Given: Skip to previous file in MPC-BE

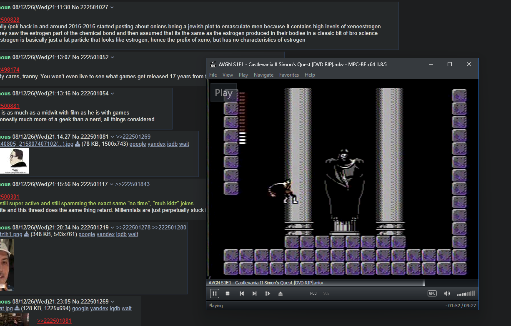Looking at the screenshot, I should (242, 294).
